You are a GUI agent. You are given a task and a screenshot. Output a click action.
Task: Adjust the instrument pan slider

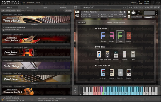point(137,17)
